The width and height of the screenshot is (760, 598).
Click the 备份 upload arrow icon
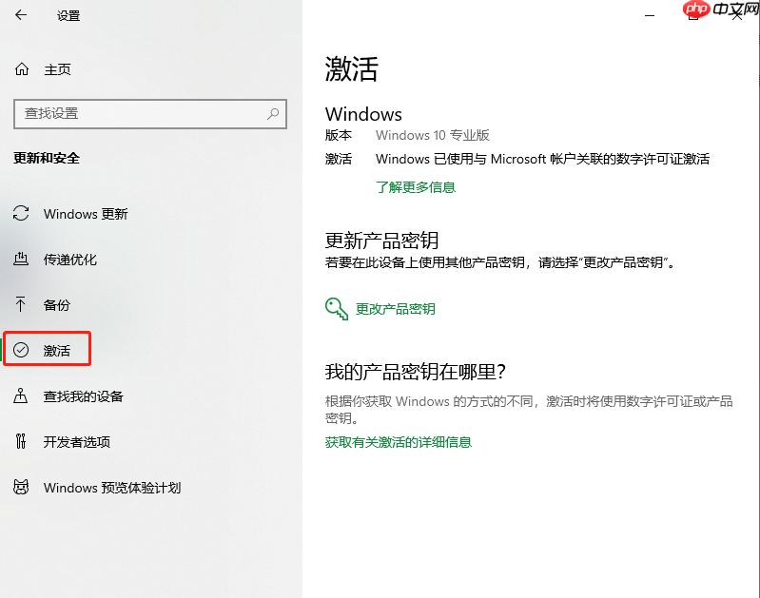coord(20,304)
